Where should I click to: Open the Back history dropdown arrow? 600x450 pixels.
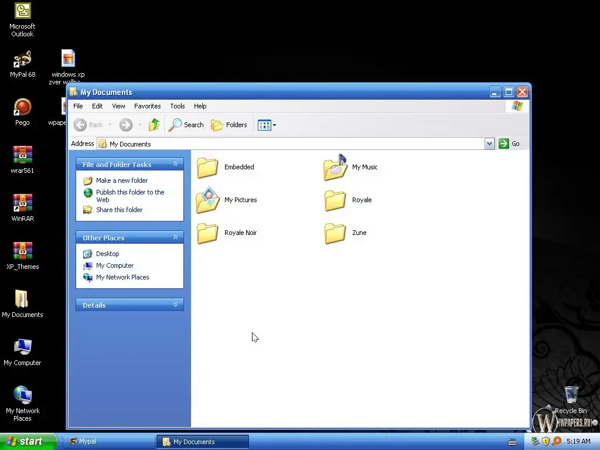(x=110, y=125)
